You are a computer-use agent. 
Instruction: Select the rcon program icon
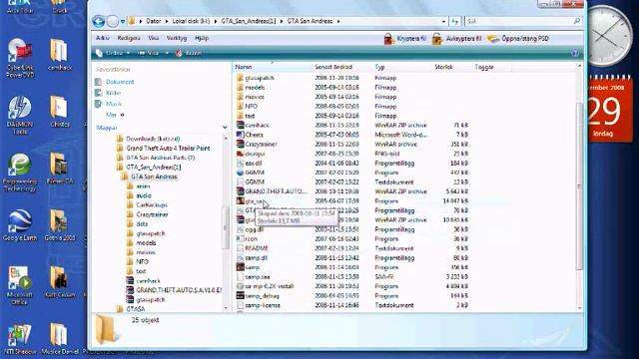(240, 238)
